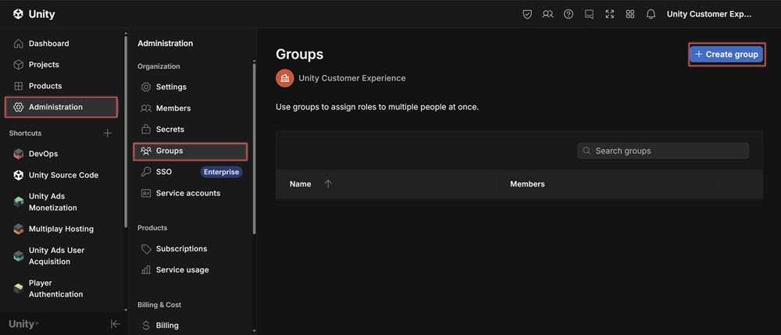This screenshot has width=781, height=335.
Task: Add a shortcut with the plus icon
Action: point(108,134)
